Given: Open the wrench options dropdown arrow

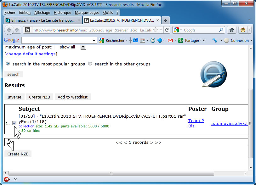Looking at the screenshot, I should coord(221,40).
